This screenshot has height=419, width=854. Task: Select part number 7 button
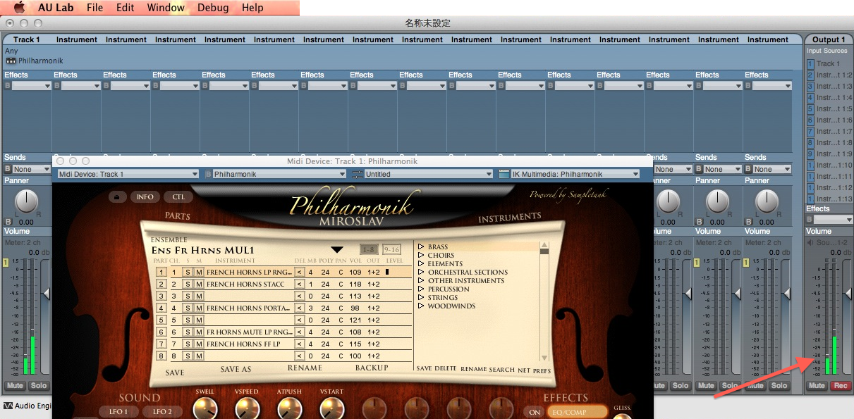pyautogui.click(x=161, y=344)
